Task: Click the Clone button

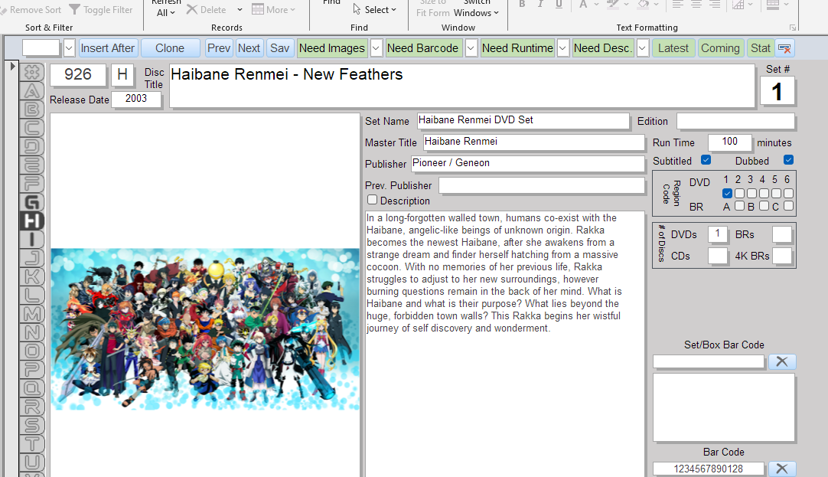Action: [x=170, y=48]
